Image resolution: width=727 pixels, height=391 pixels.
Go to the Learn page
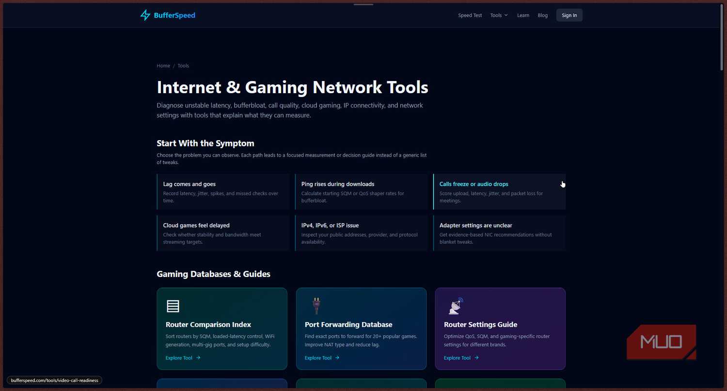click(x=523, y=15)
